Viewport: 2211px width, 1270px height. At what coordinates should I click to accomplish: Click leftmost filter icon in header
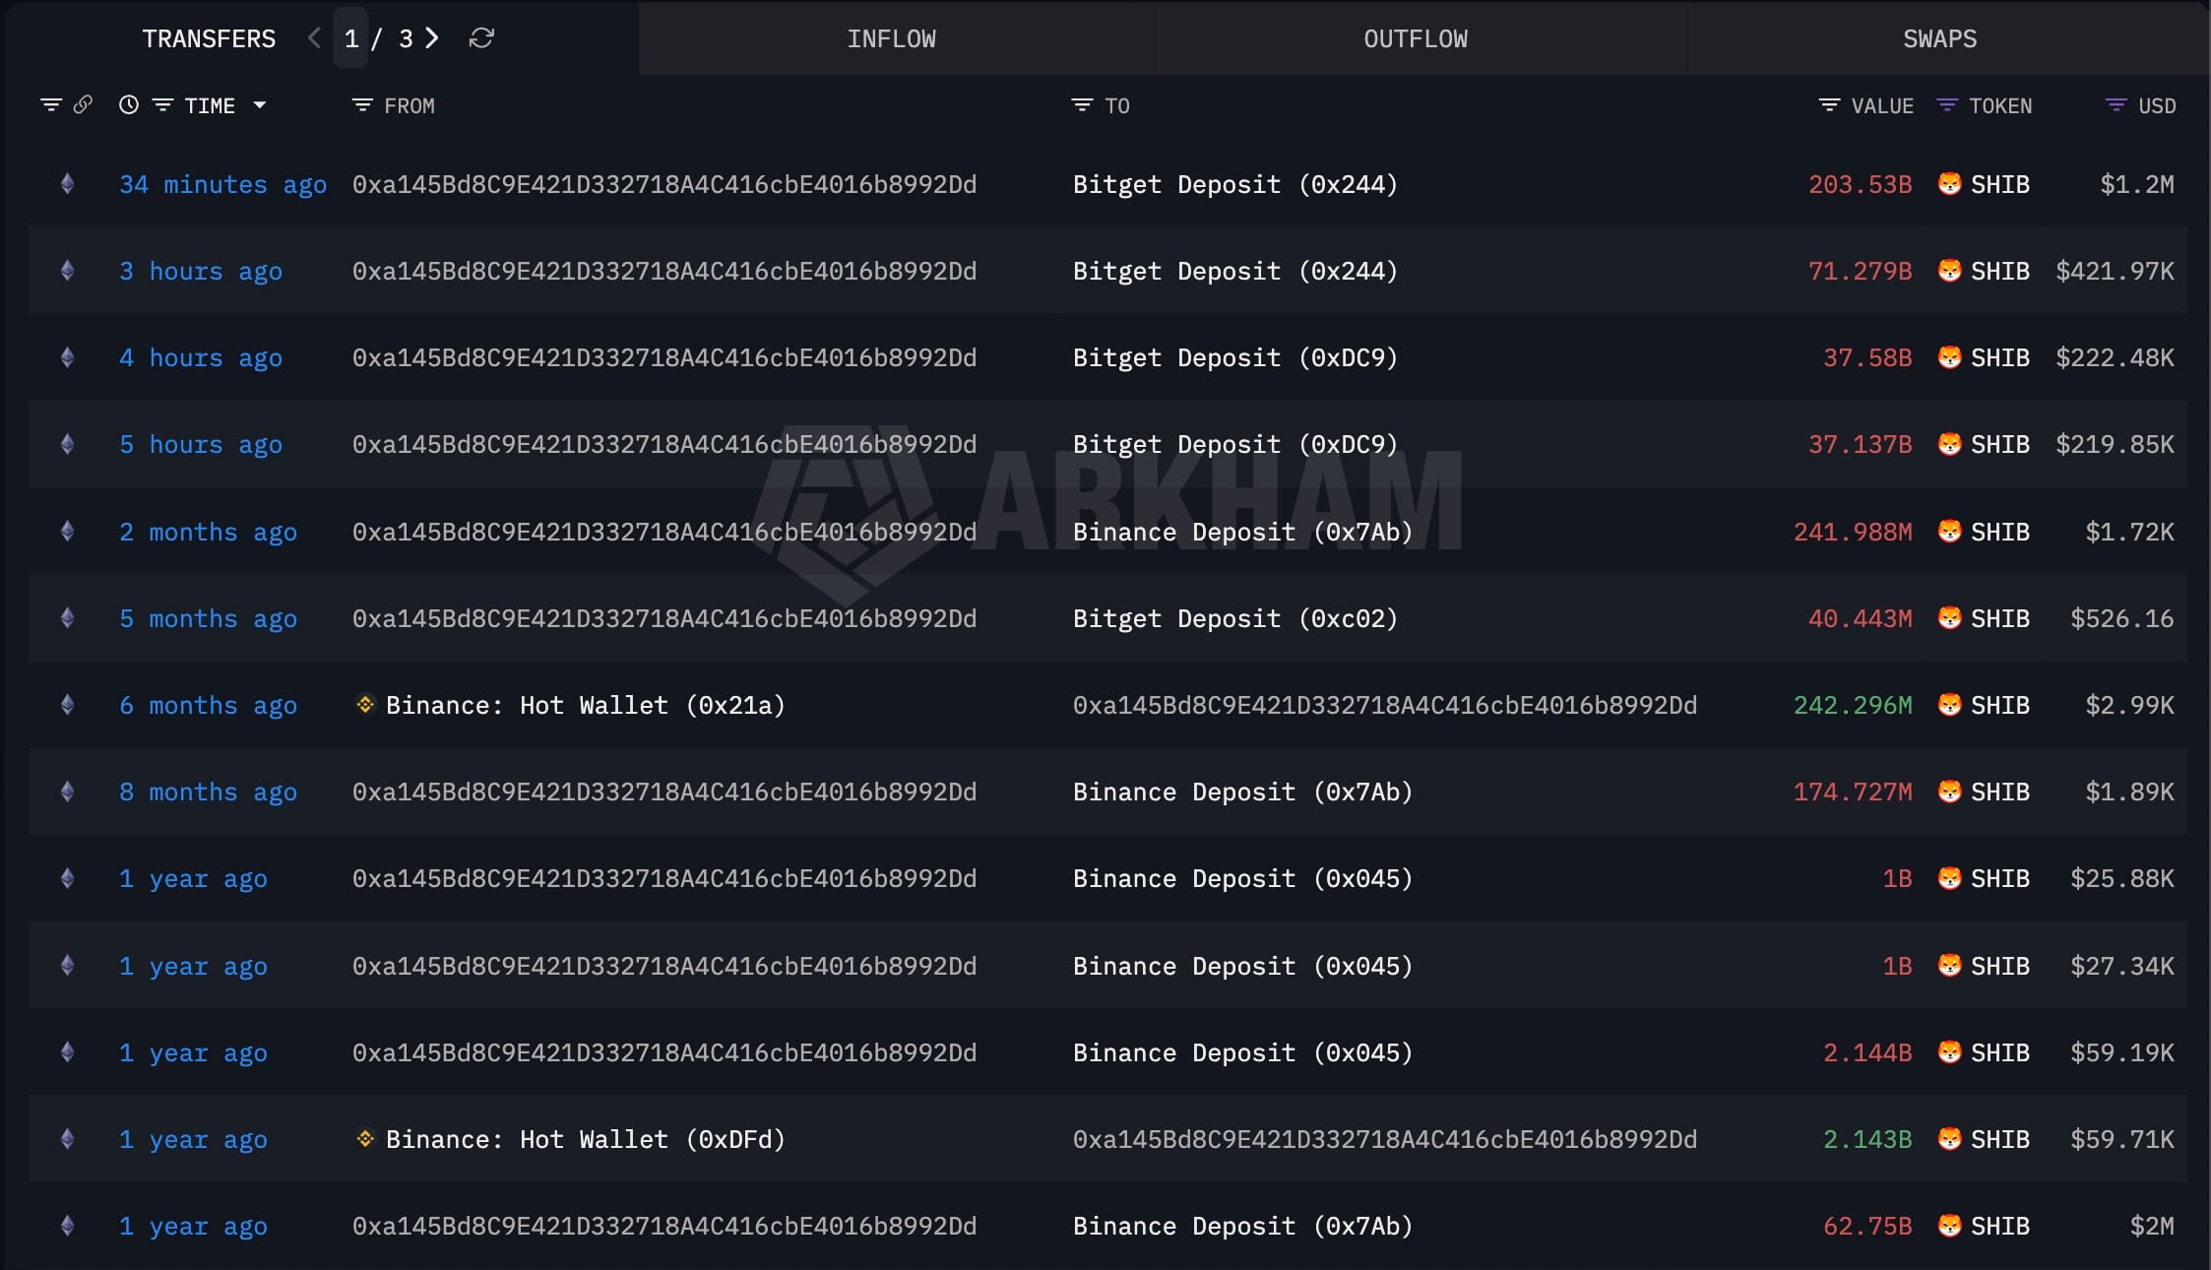pyautogui.click(x=50, y=104)
